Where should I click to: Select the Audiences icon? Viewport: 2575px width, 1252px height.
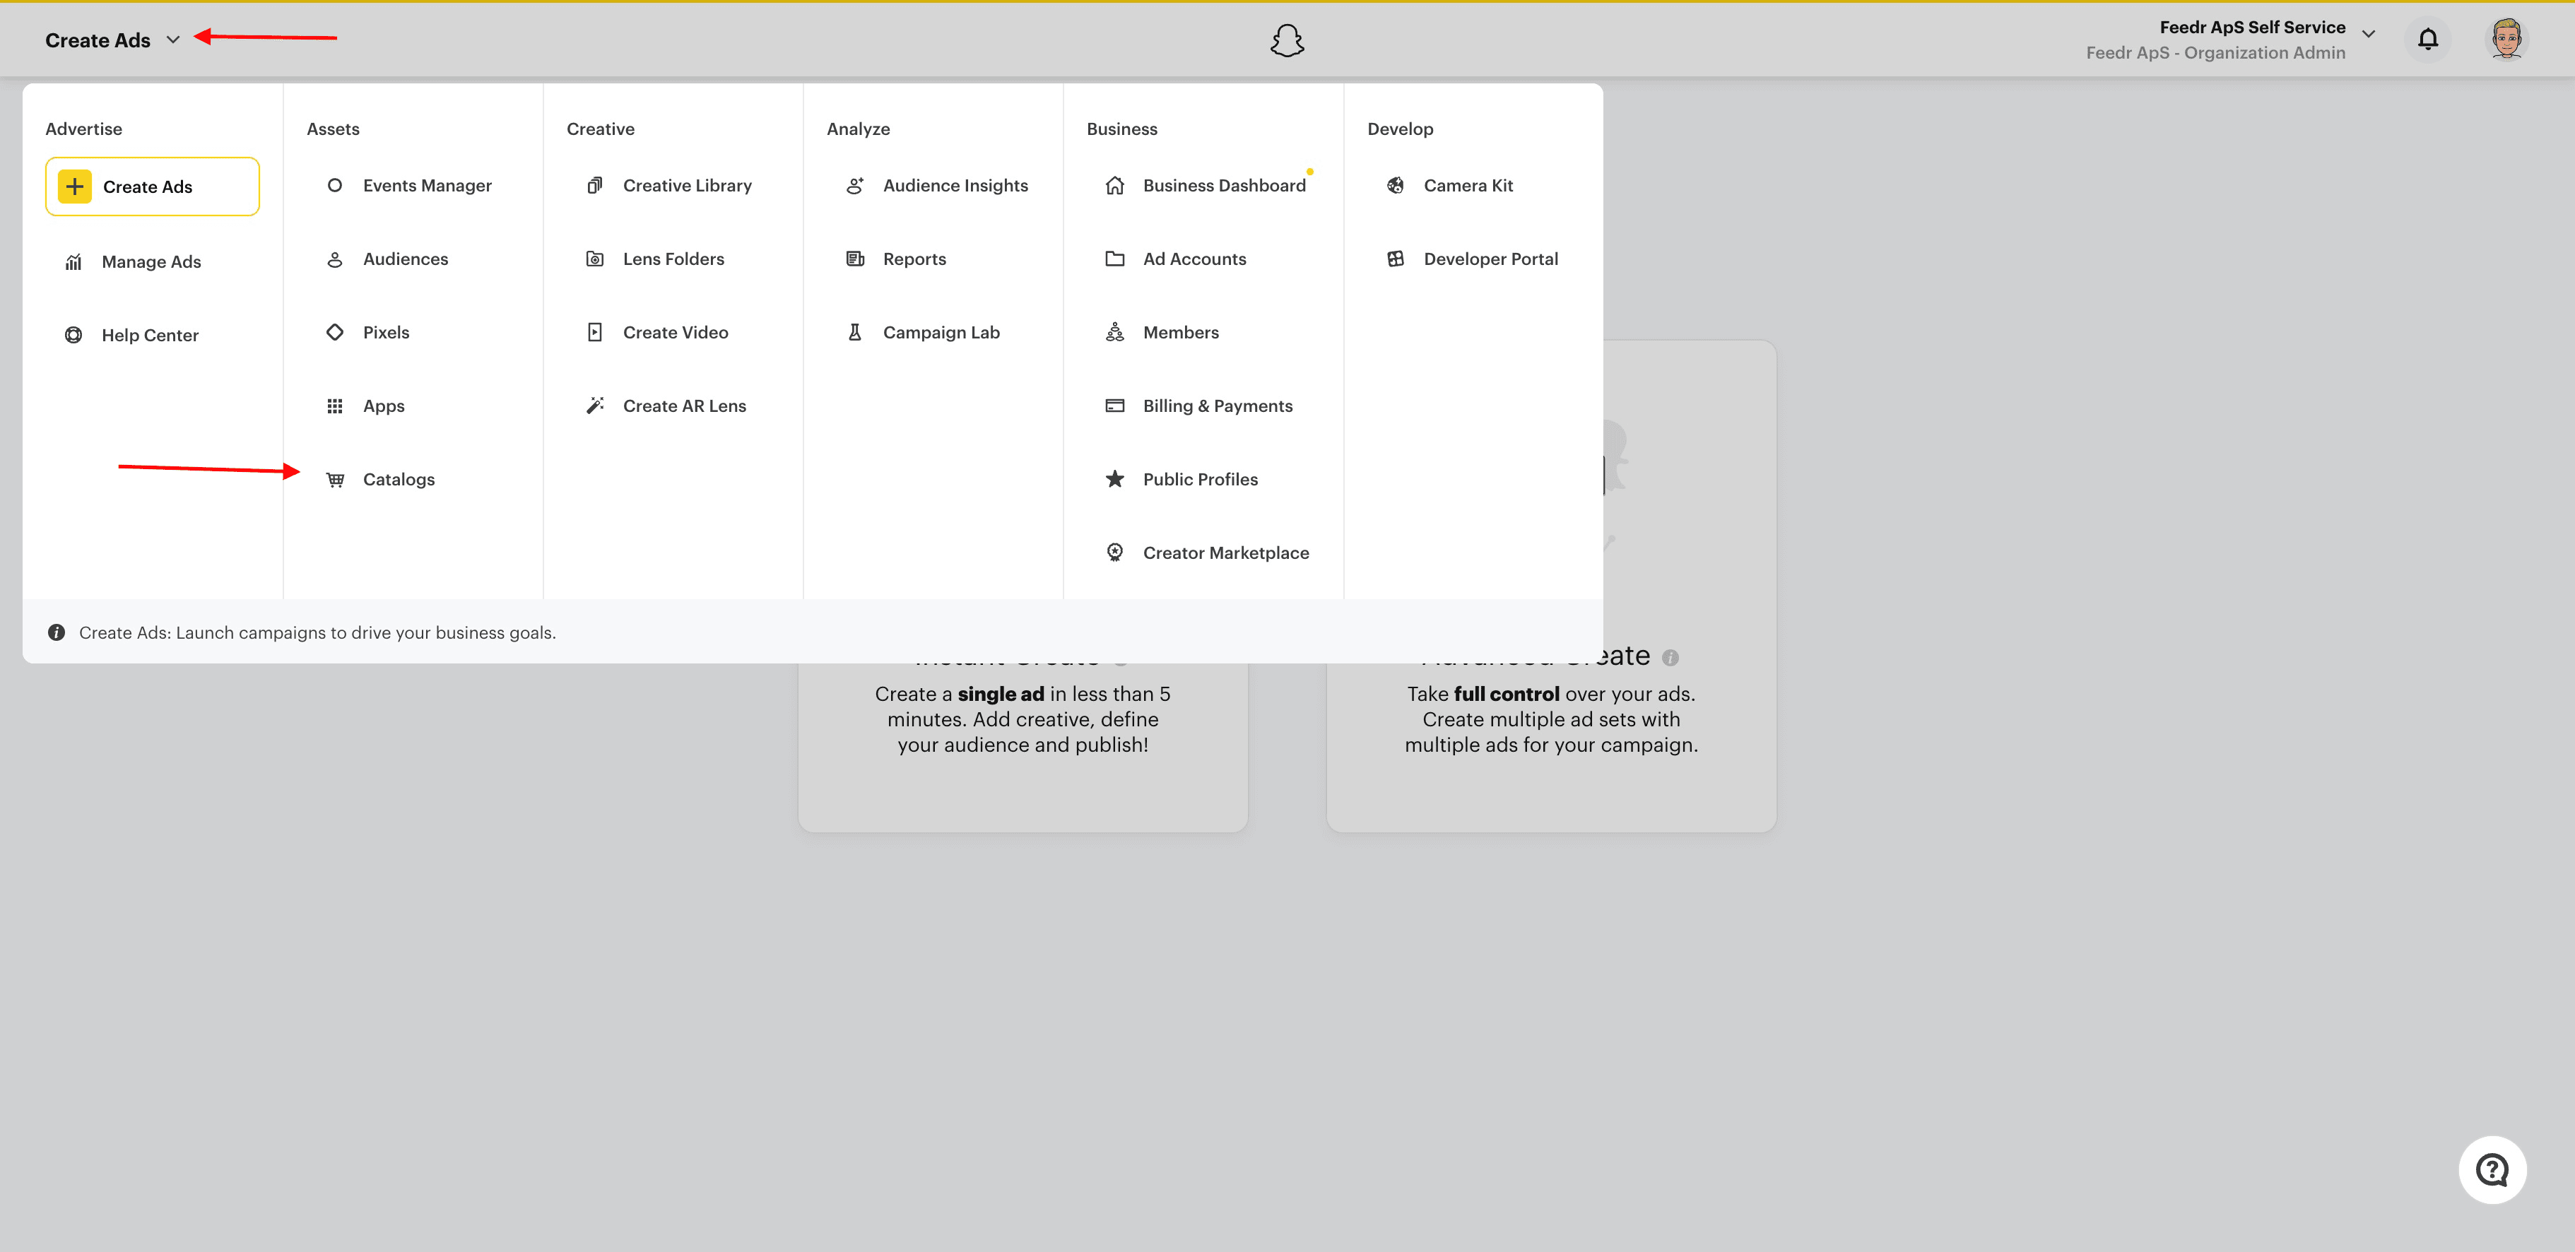point(335,259)
